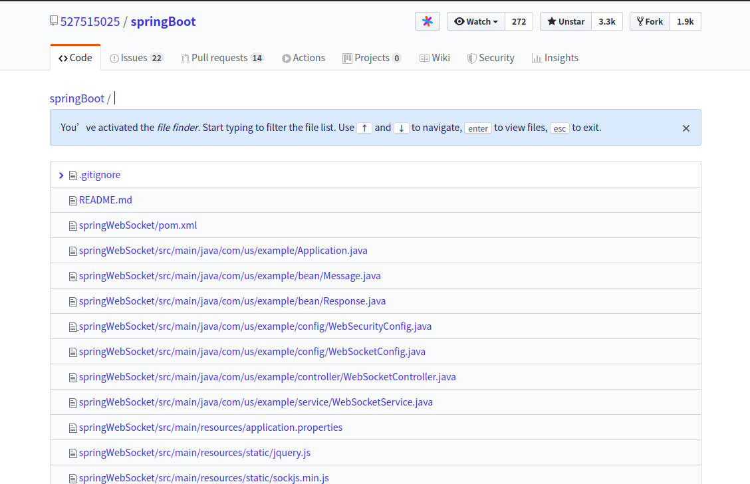750x484 pixels.
Task: Click the file icon beside Application.java
Action: click(x=72, y=251)
